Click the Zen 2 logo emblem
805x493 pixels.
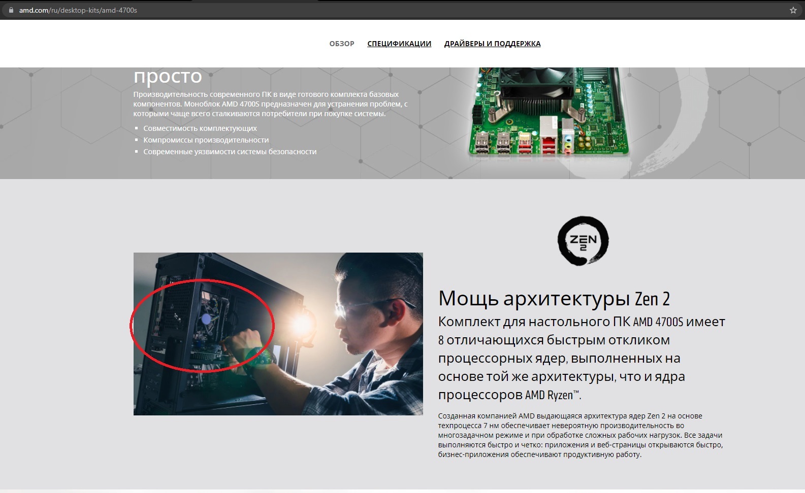583,240
